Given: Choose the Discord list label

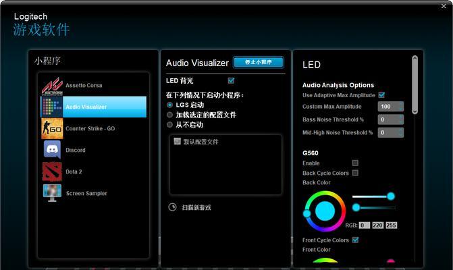Looking at the screenshot, I should click(x=76, y=150).
